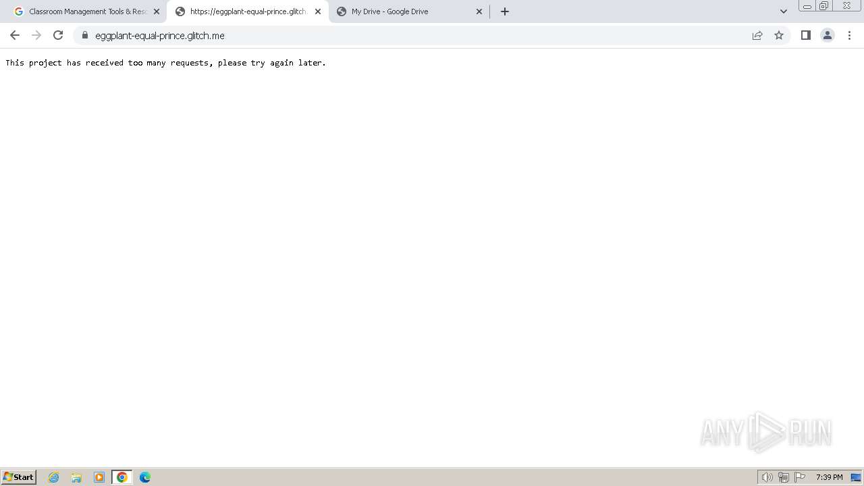Reload the current page
This screenshot has width=864, height=486.
pos(58,35)
